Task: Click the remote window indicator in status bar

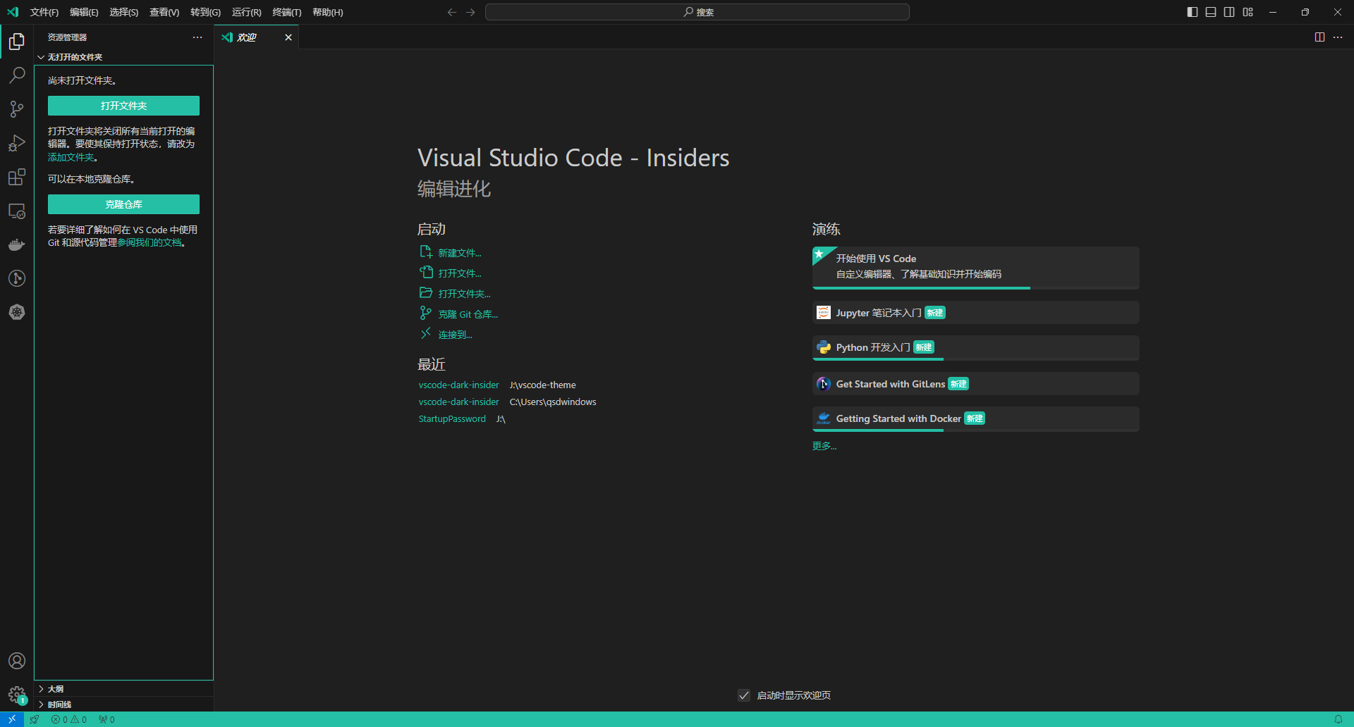Action: pos(12,719)
